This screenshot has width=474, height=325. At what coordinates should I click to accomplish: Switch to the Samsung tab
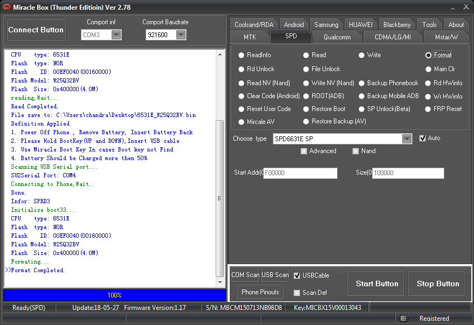326,24
